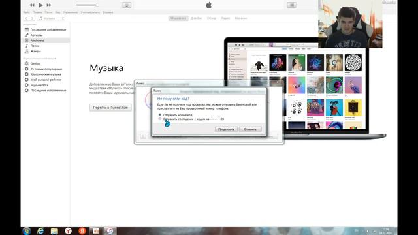Image resolution: width=418 pixels, height=235 pixels.
Task: Adjust the volume slider in iTunes toolbar
Action: 87,5
